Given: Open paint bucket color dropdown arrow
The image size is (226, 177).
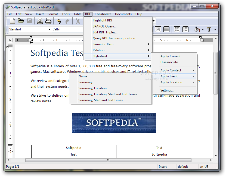Looking at the screenshot, I should point(203,30).
